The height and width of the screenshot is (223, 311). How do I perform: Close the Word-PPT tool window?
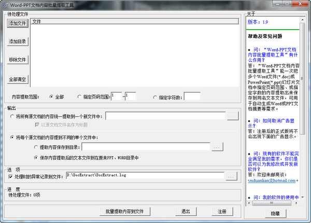point(300,4)
